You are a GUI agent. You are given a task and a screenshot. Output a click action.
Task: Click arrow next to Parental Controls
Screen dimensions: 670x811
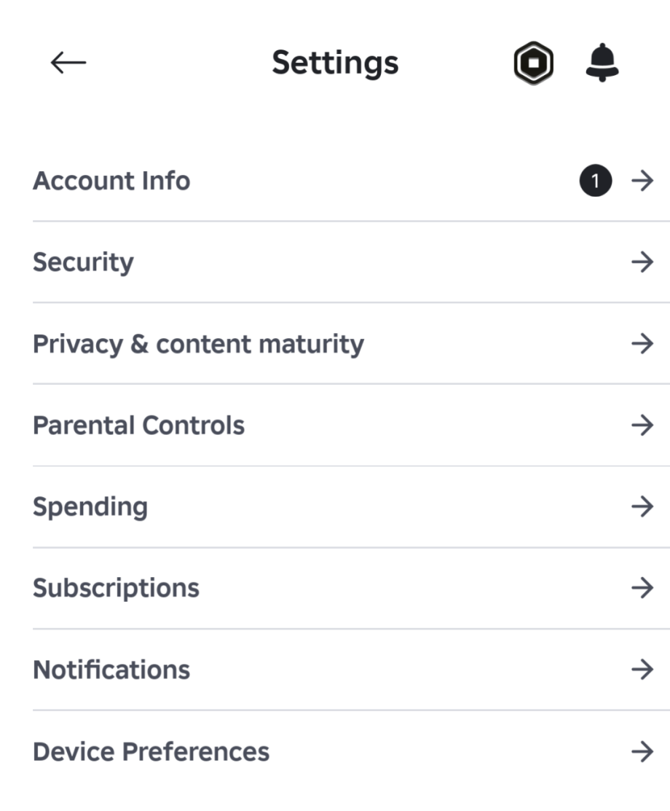pyautogui.click(x=642, y=426)
